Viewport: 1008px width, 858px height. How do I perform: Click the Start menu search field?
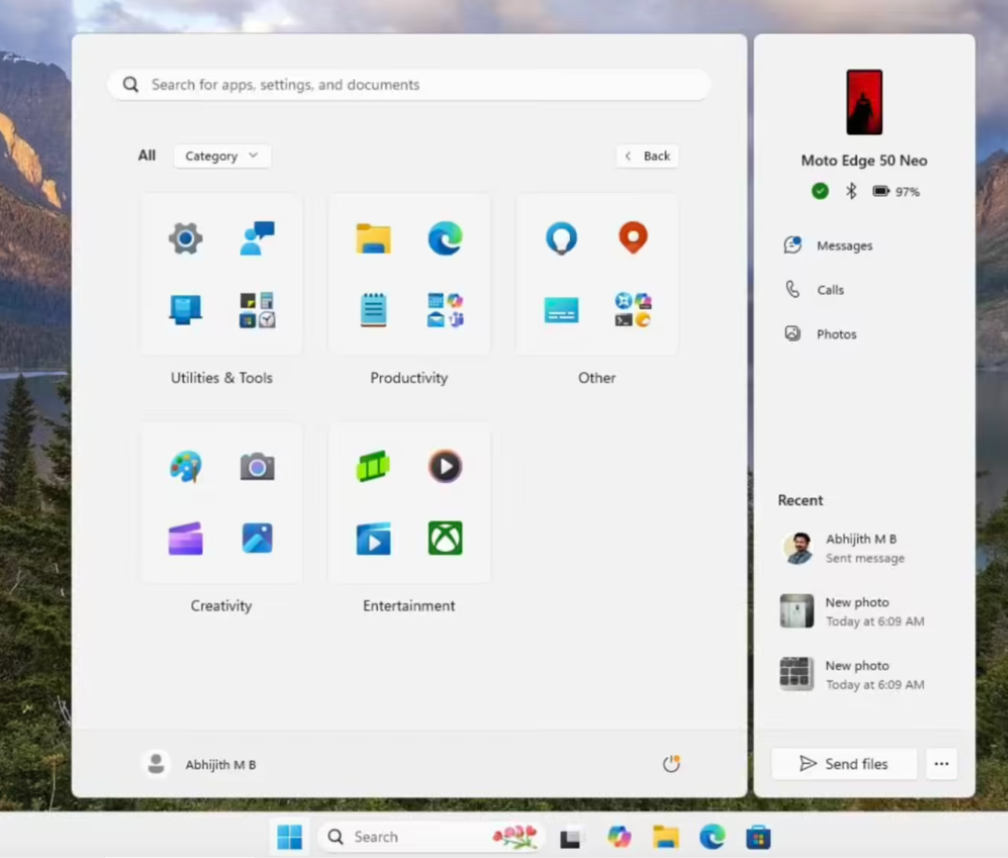point(410,85)
